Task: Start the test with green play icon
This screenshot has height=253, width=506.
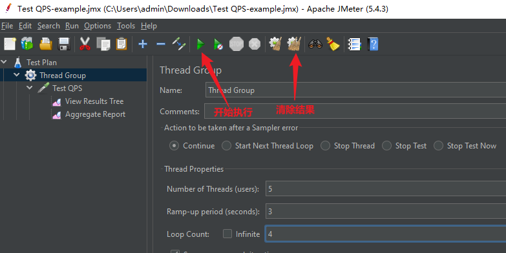Action: pyautogui.click(x=200, y=44)
